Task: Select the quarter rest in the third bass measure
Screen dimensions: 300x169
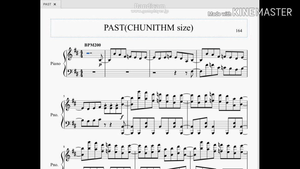Action: coord(175,73)
